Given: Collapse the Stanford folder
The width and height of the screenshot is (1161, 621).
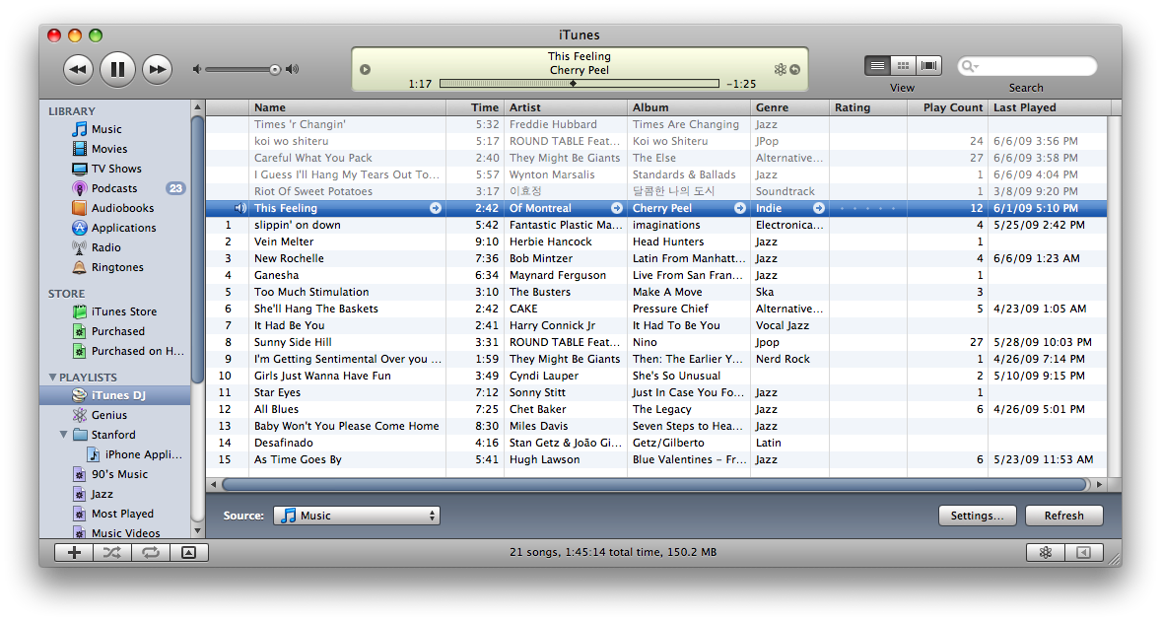Looking at the screenshot, I should 63,435.
